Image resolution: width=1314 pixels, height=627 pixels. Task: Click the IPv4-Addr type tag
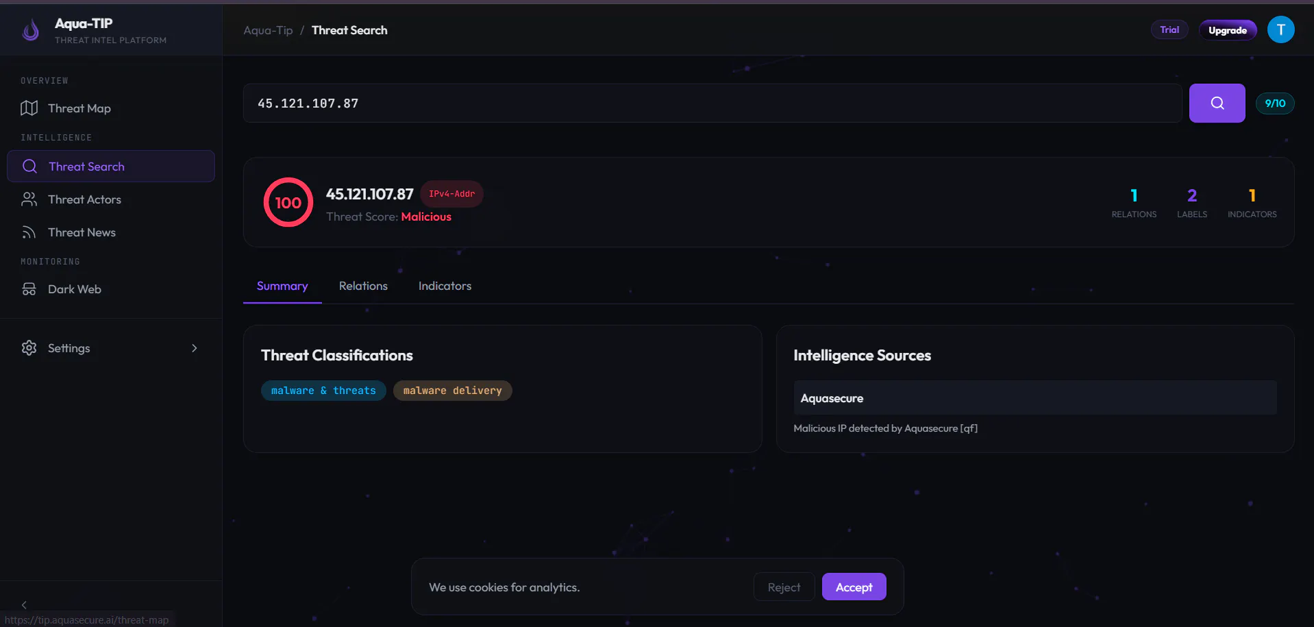click(x=451, y=194)
